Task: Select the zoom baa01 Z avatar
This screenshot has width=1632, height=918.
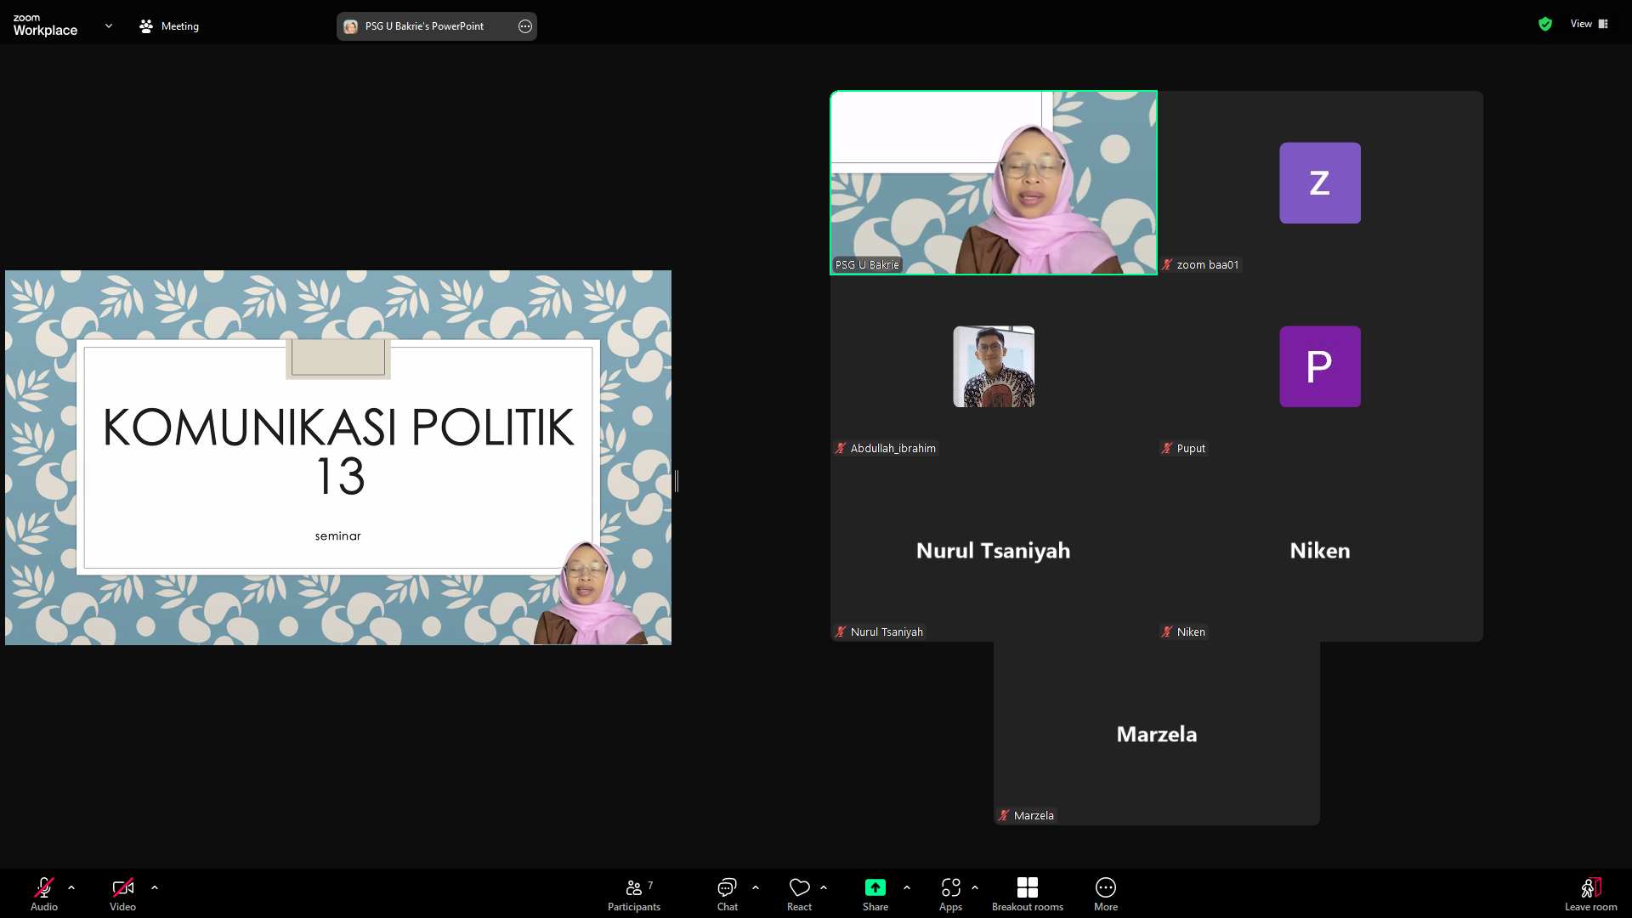Action: pos(1320,183)
